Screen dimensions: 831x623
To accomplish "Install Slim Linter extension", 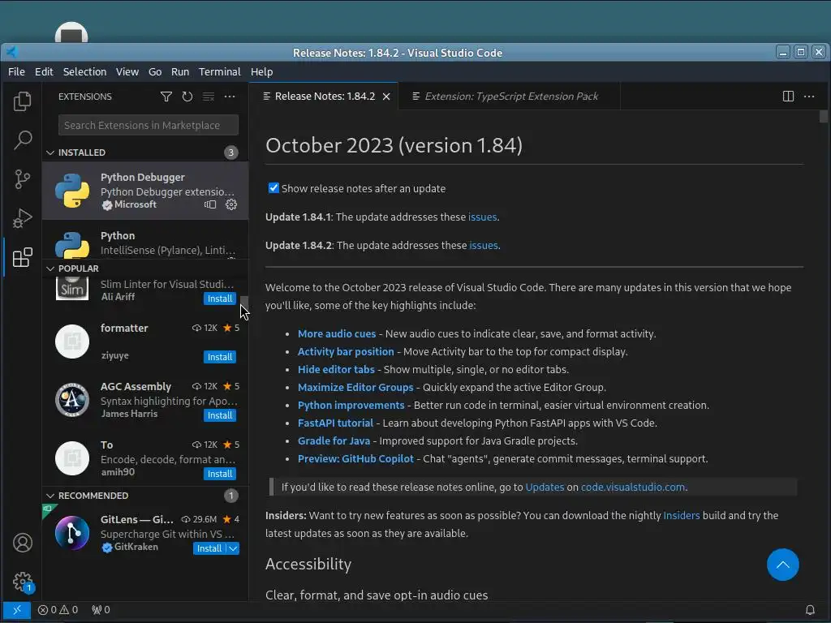I will point(219,299).
